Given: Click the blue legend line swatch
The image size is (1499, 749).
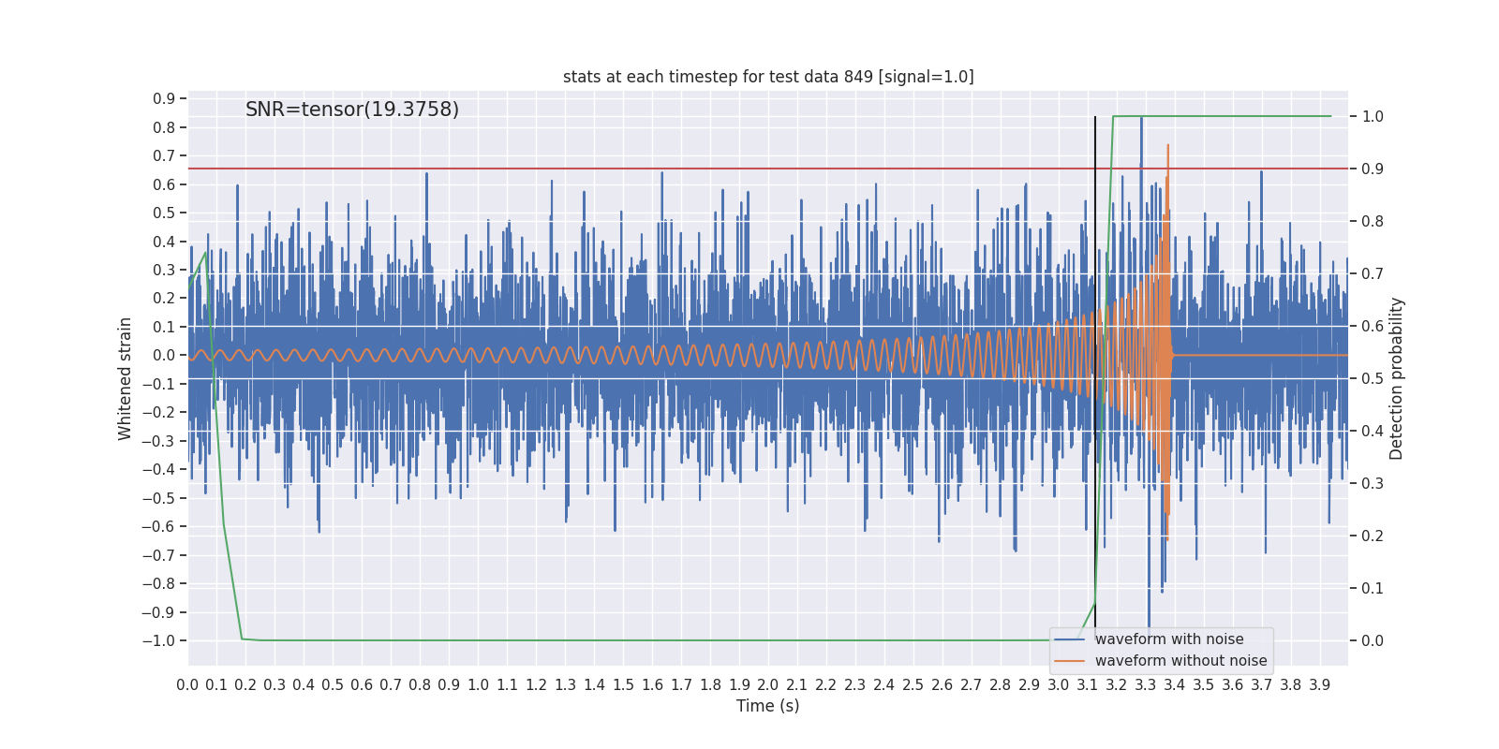Looking at the screenshot, I should click(x=1070, y=639).
